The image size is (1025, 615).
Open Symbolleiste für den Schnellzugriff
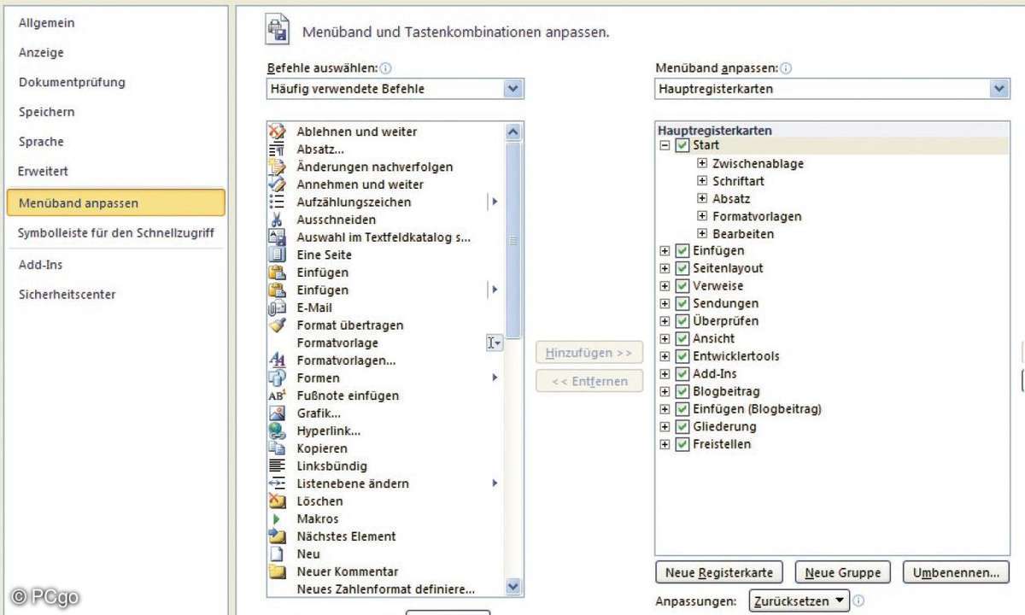tap(116, 232)
